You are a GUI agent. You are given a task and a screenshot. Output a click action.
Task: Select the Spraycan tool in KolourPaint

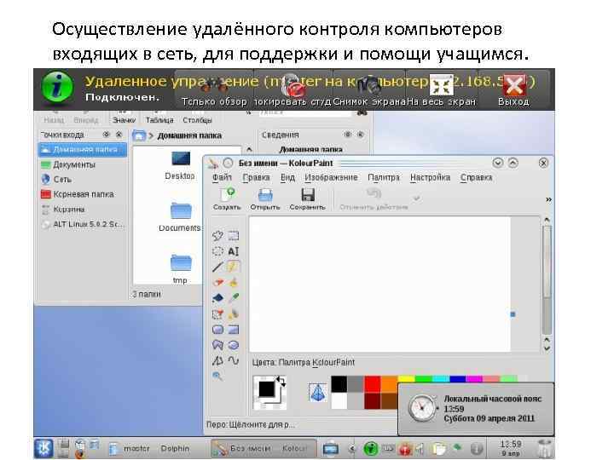pyautogui.click(x=234, y=313)
